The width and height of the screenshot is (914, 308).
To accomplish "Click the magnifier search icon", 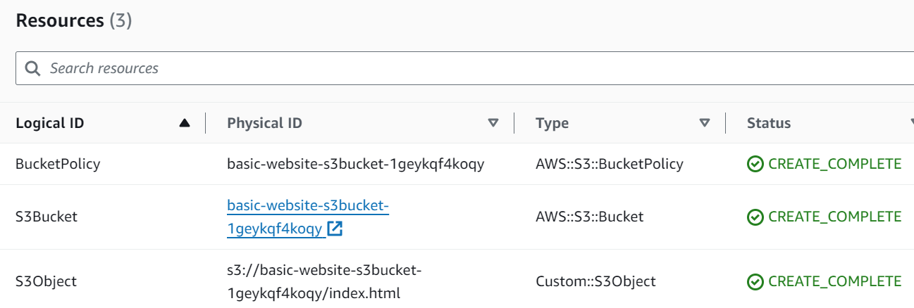I will (x=32, y=68).
